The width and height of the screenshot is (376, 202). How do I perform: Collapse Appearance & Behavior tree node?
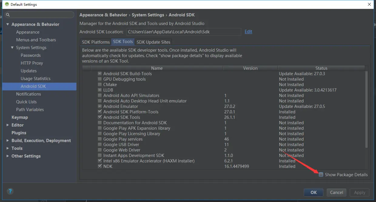point(8,24)
